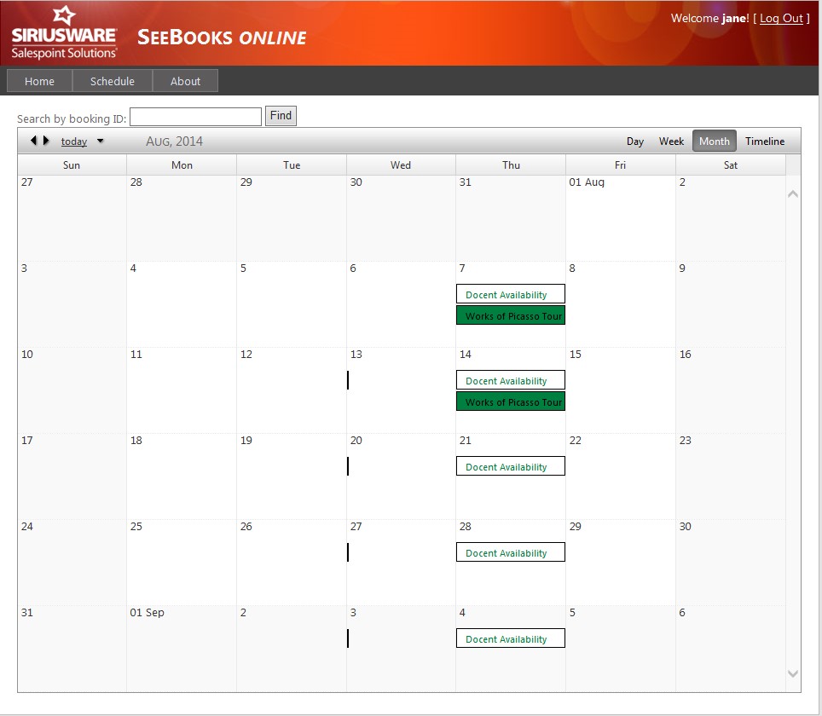
Task: Open the date picker dropdown arrow
Action: click(x=100, y=141)
